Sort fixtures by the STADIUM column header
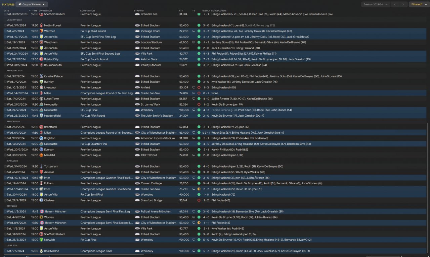Viewport: 430px width, 257px height. [138, 11]
